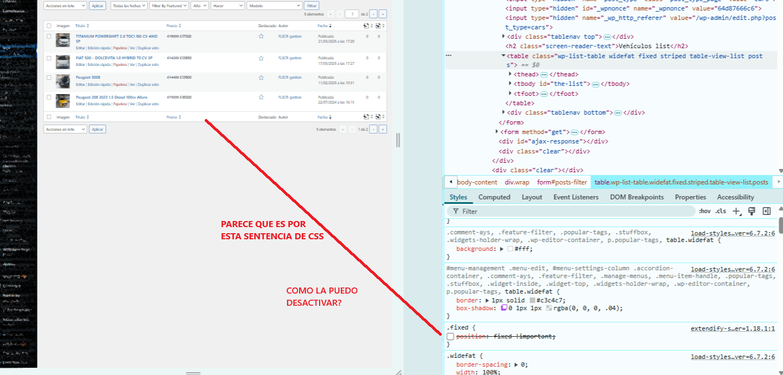Screen dimensions: 783x375
Task: Open color picker for #c3c4c7 border swatch
Action: pos(533,300)
